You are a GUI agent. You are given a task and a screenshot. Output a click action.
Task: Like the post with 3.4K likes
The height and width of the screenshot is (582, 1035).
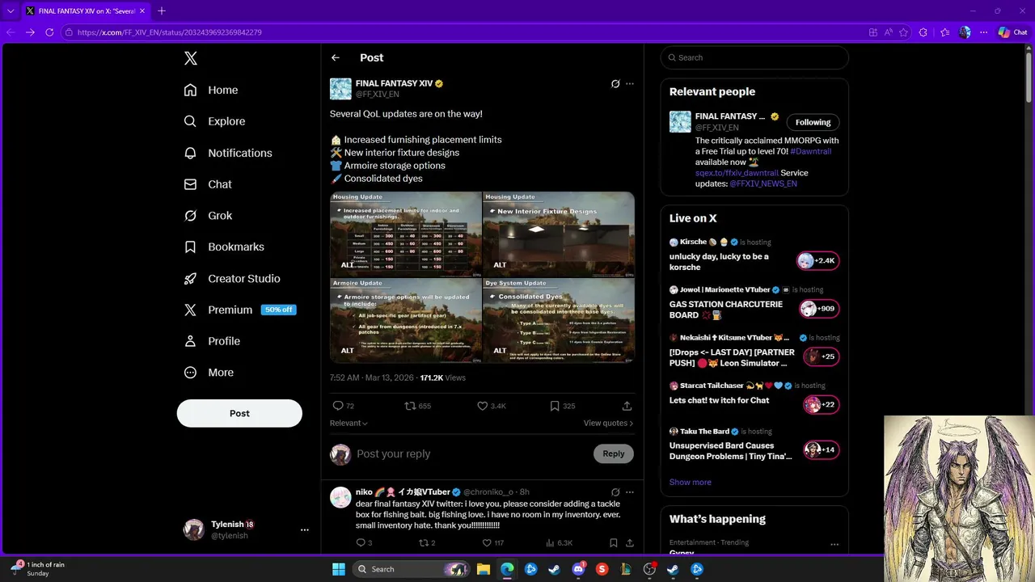482,406
